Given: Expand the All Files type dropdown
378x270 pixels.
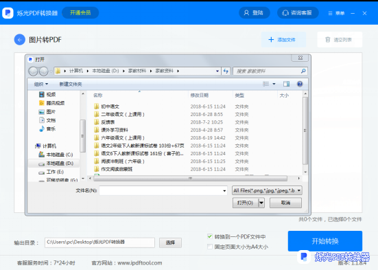Looking at the screenshot, I should click(x=299, y=190).
